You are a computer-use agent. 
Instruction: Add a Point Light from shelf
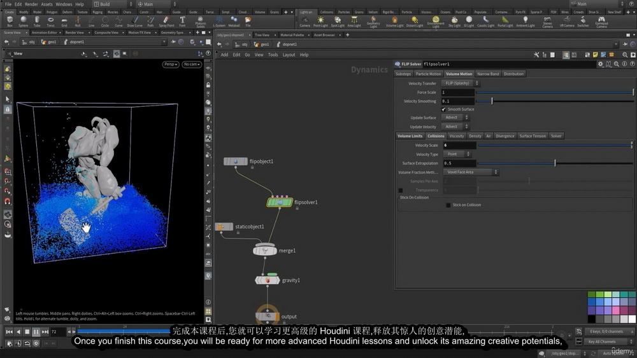tap(320, 22)
